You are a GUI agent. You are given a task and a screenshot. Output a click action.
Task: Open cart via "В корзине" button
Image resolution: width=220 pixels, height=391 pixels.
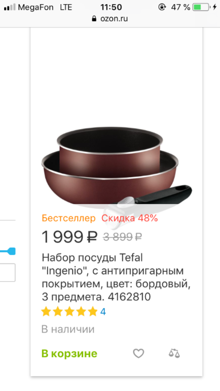coord(69,353)
